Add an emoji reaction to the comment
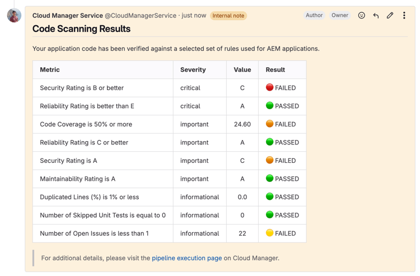 (x=362, y=16)
